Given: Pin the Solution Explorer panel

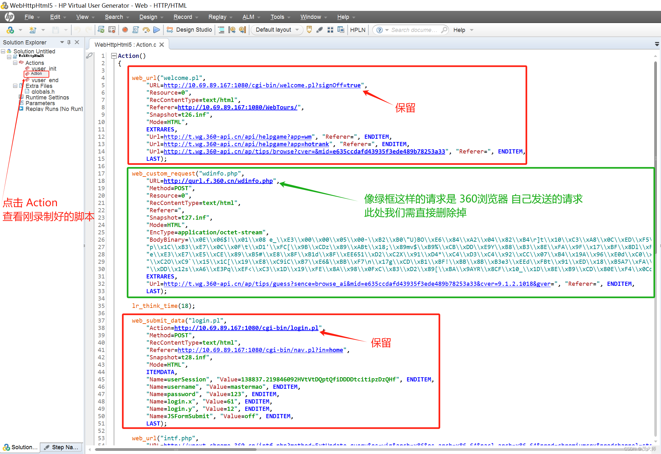Looking at the screenshot, I should (x=69, y=42).
